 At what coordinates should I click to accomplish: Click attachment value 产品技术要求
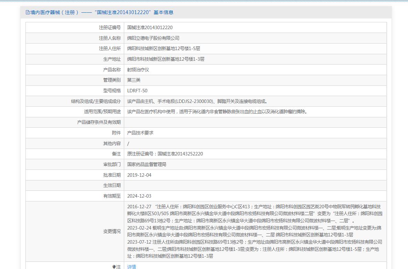pos(140,133)
